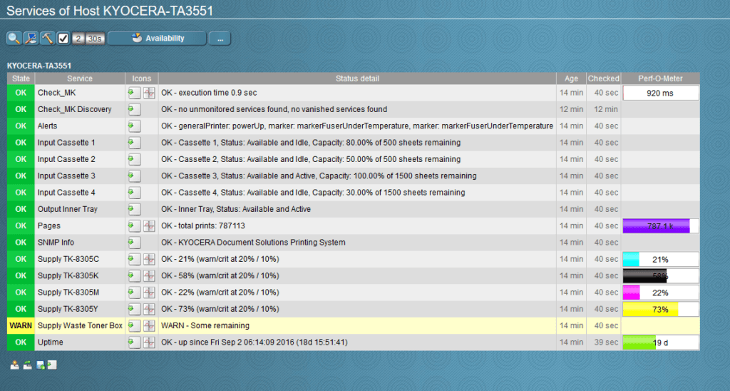Sort by the Perf-O-Meter column header
The width and height of the screenshot is (730, 391).
click(x=660, y=78)
